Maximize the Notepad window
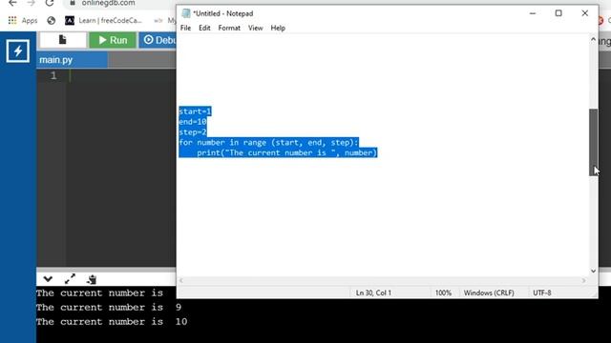The height and width of the screenshot is (343, 611). pos(558,13)
